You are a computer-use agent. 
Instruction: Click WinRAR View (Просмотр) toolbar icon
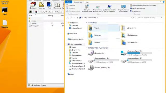pos(57,5)
